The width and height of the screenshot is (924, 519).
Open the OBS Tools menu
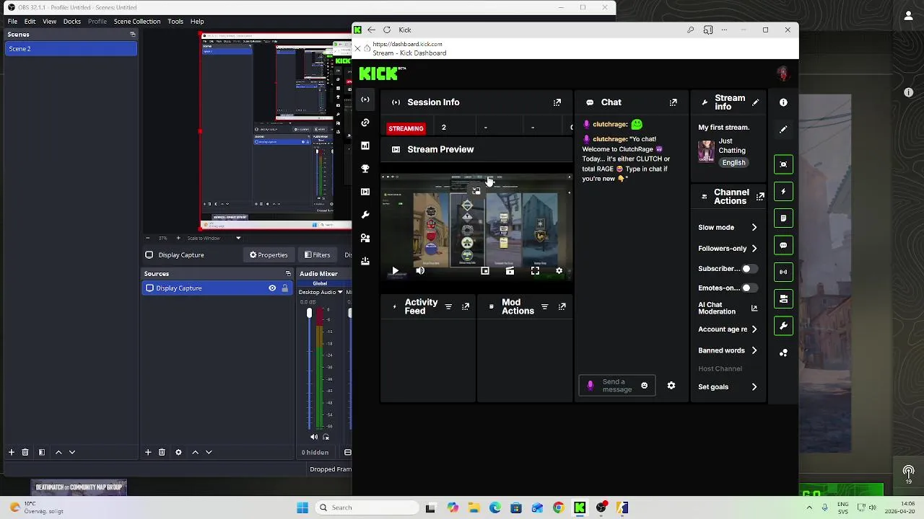click(x=175, y=22)
